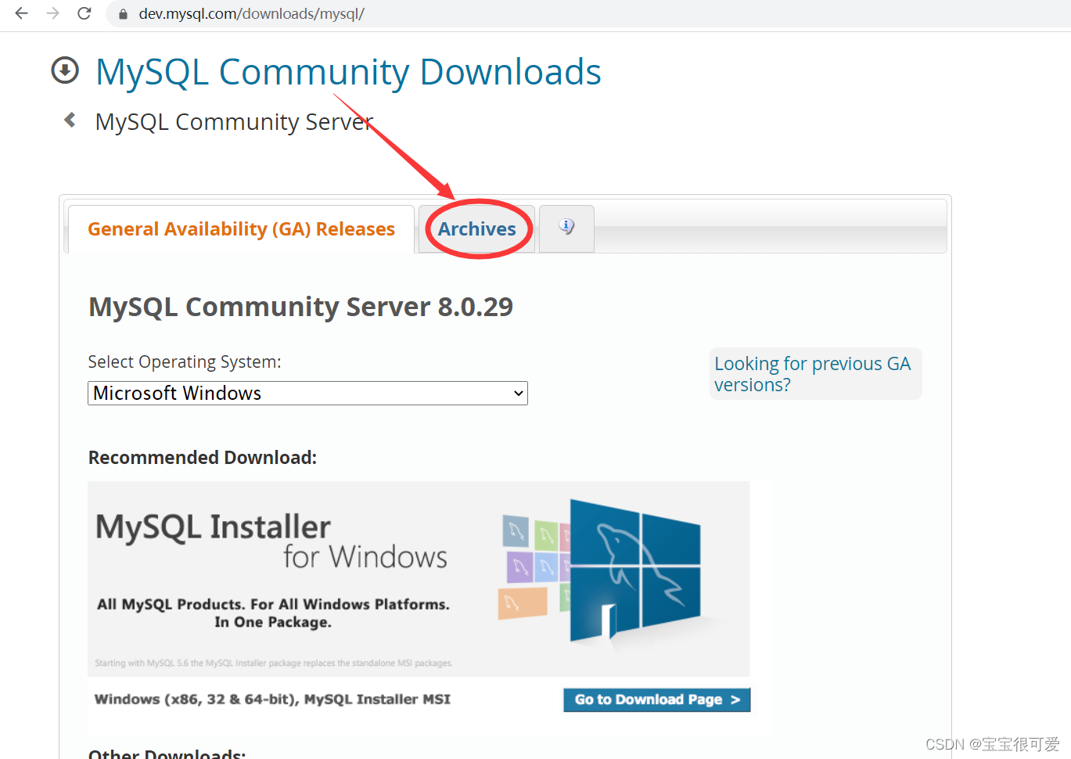Viewport: 1071px width, 759px height.
Task: Click the Windows dolphin logo graphic
Action: coord(634,571)
